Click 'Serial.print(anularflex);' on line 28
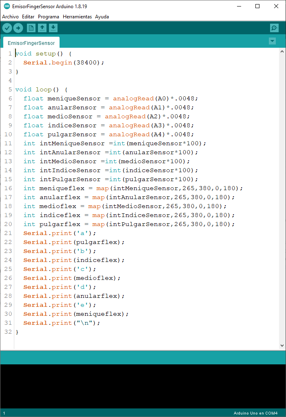The height and width of the screenshot is (417, 286). point(74,296)
